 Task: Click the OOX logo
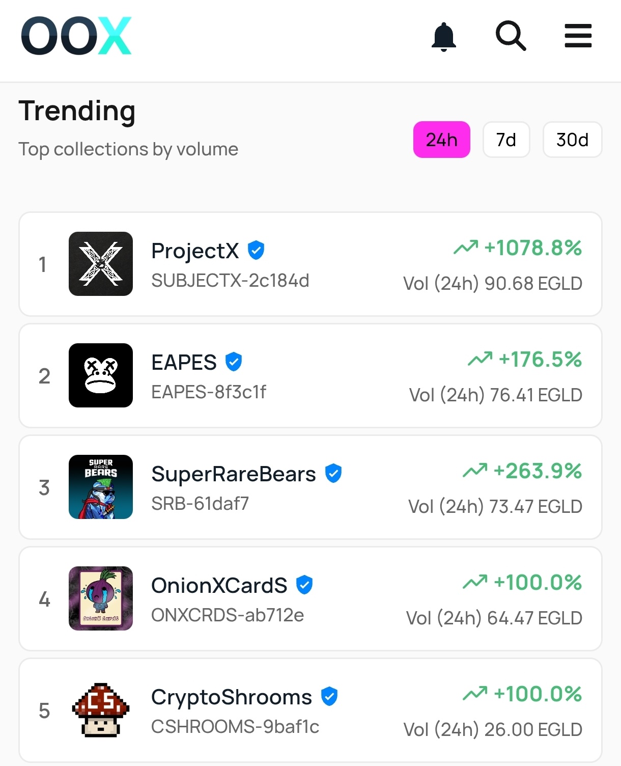click(76, 36)
